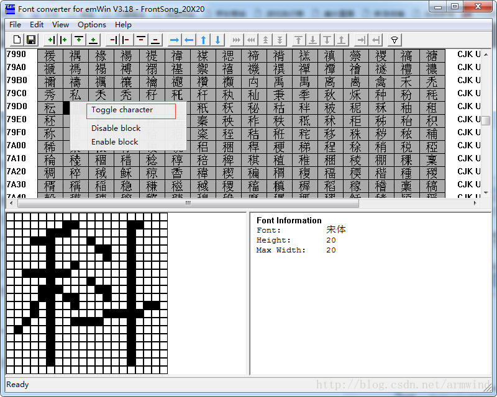Select the character 秀 in row 79C0

(50, 95)
